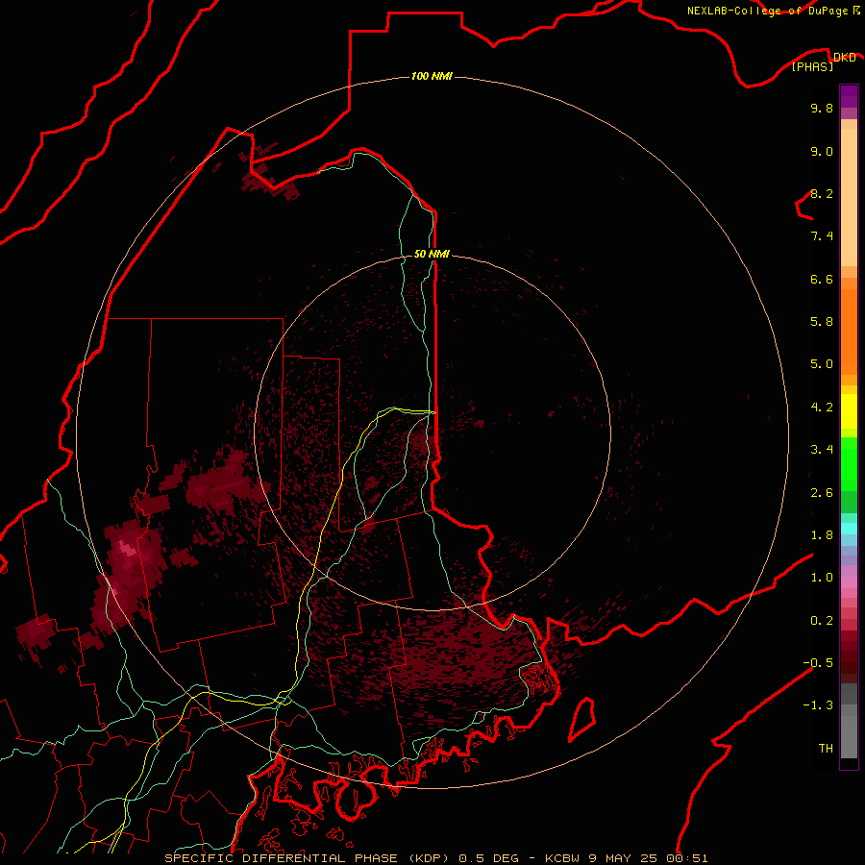Click the 2.6 value on the color scale

tap(822, 493)
